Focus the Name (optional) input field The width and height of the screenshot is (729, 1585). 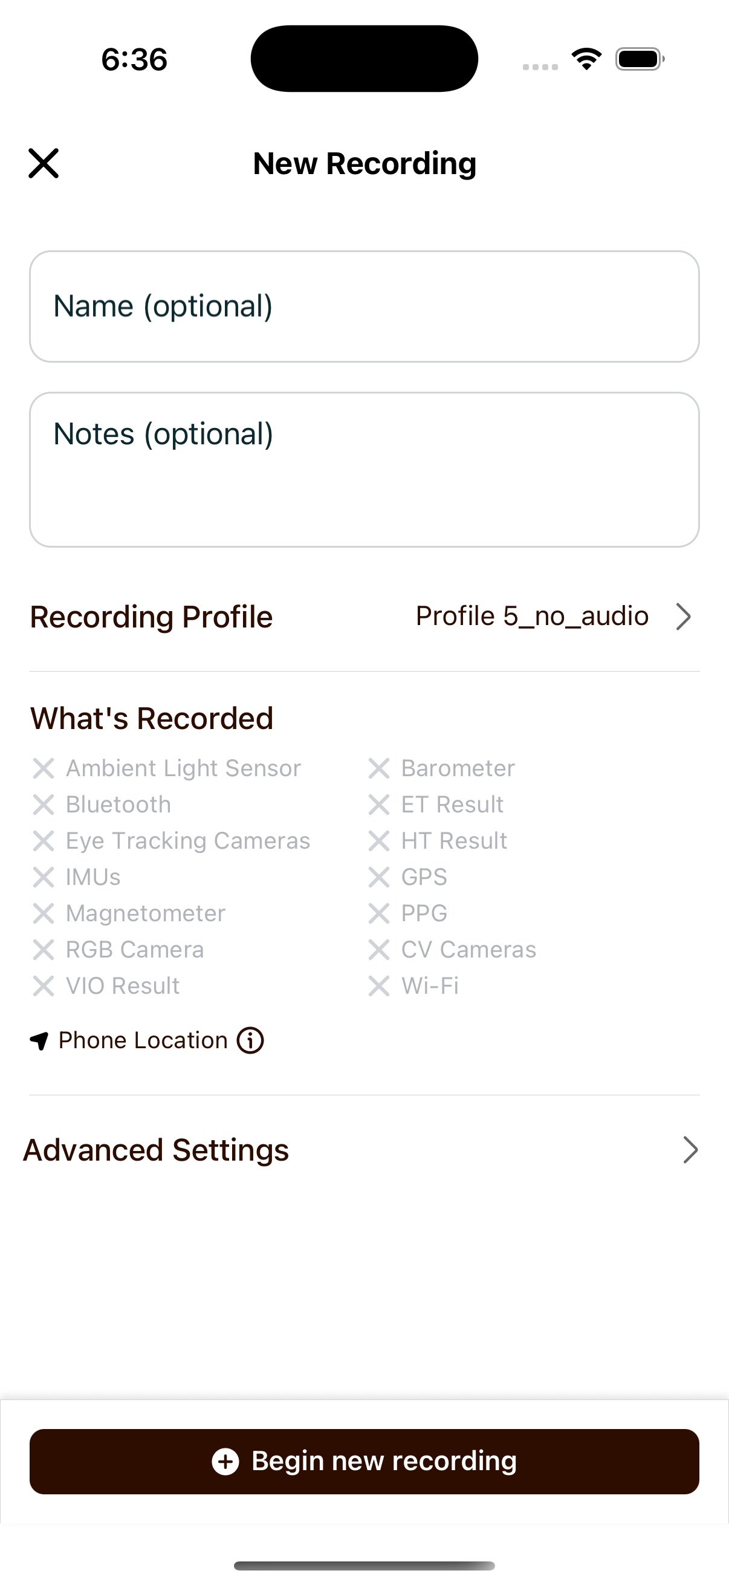click(364, 306)
